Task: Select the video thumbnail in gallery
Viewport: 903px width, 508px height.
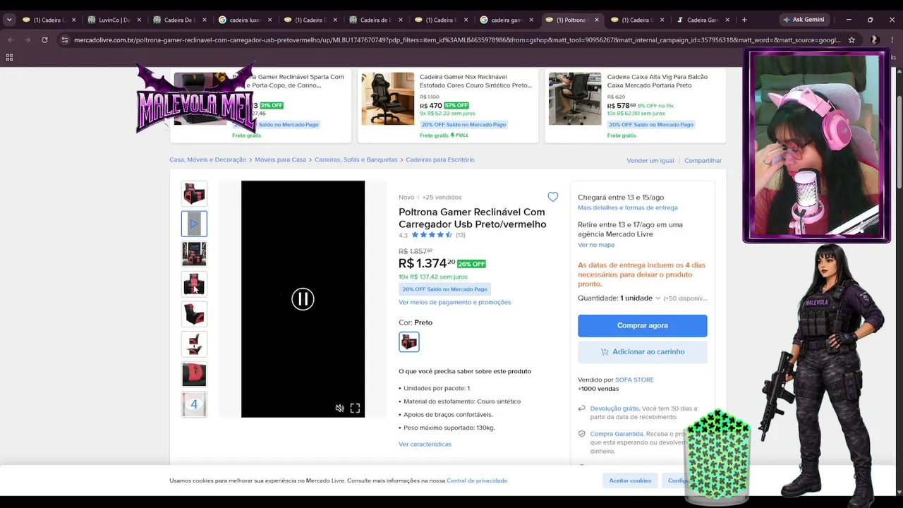Action: (194, 224)
